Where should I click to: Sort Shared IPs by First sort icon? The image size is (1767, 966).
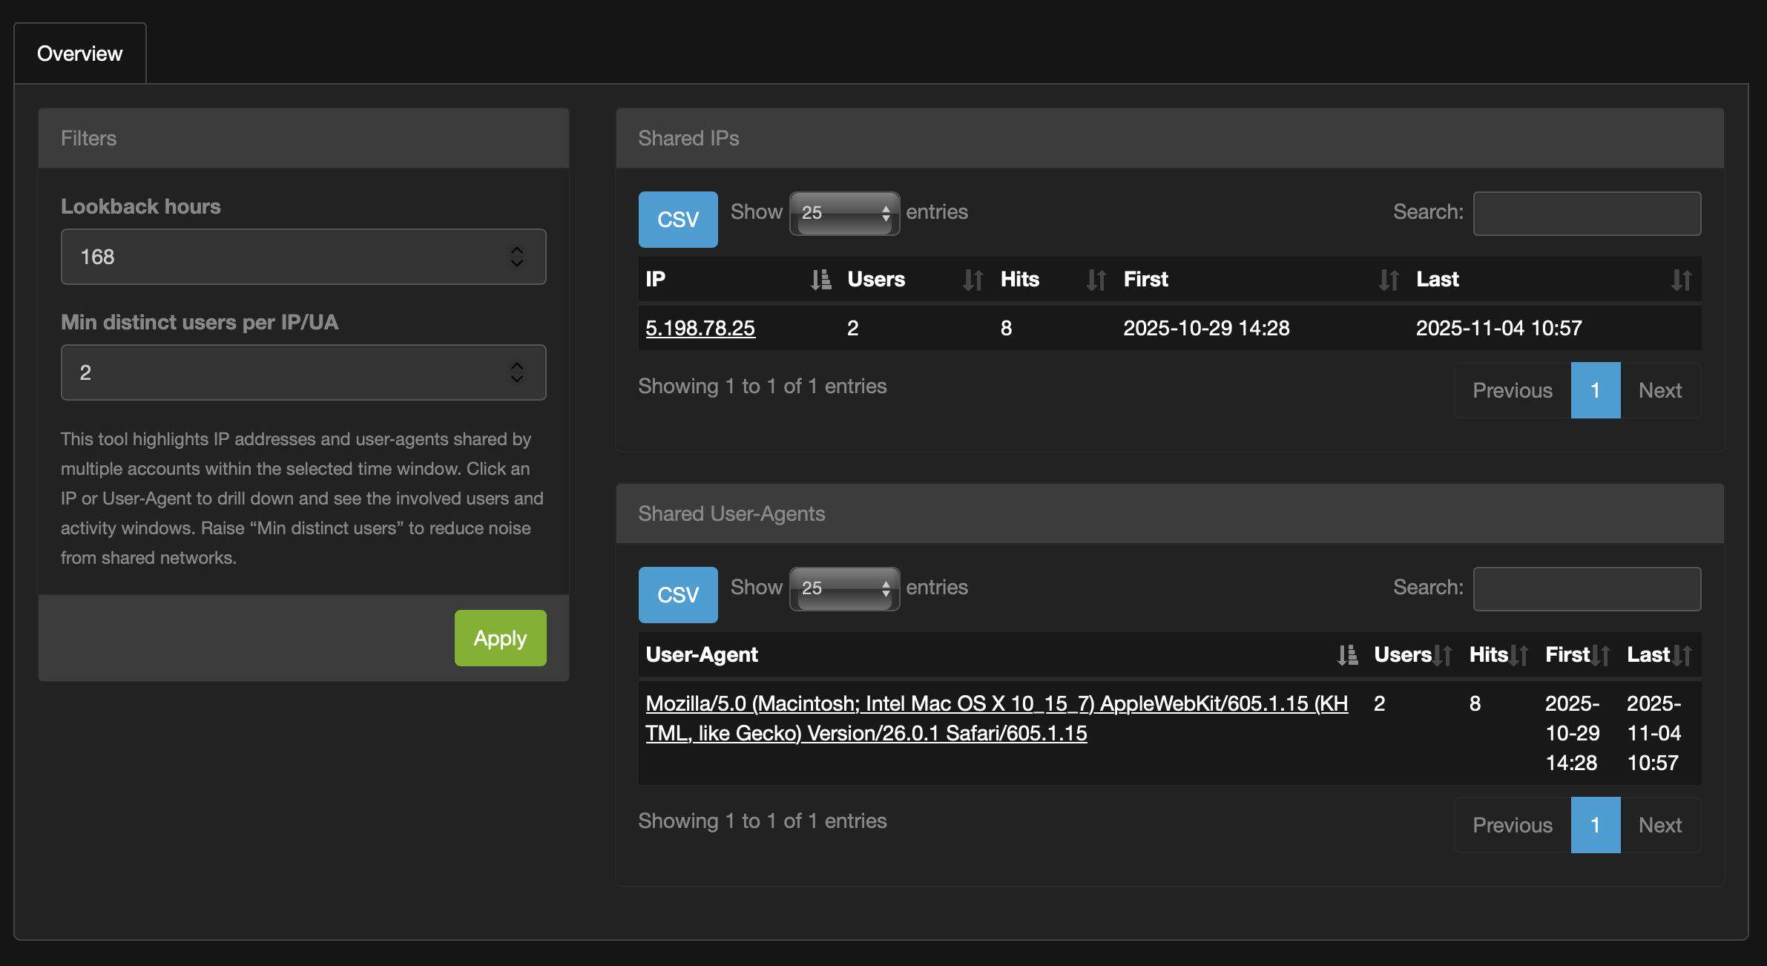click(1388, 280)
